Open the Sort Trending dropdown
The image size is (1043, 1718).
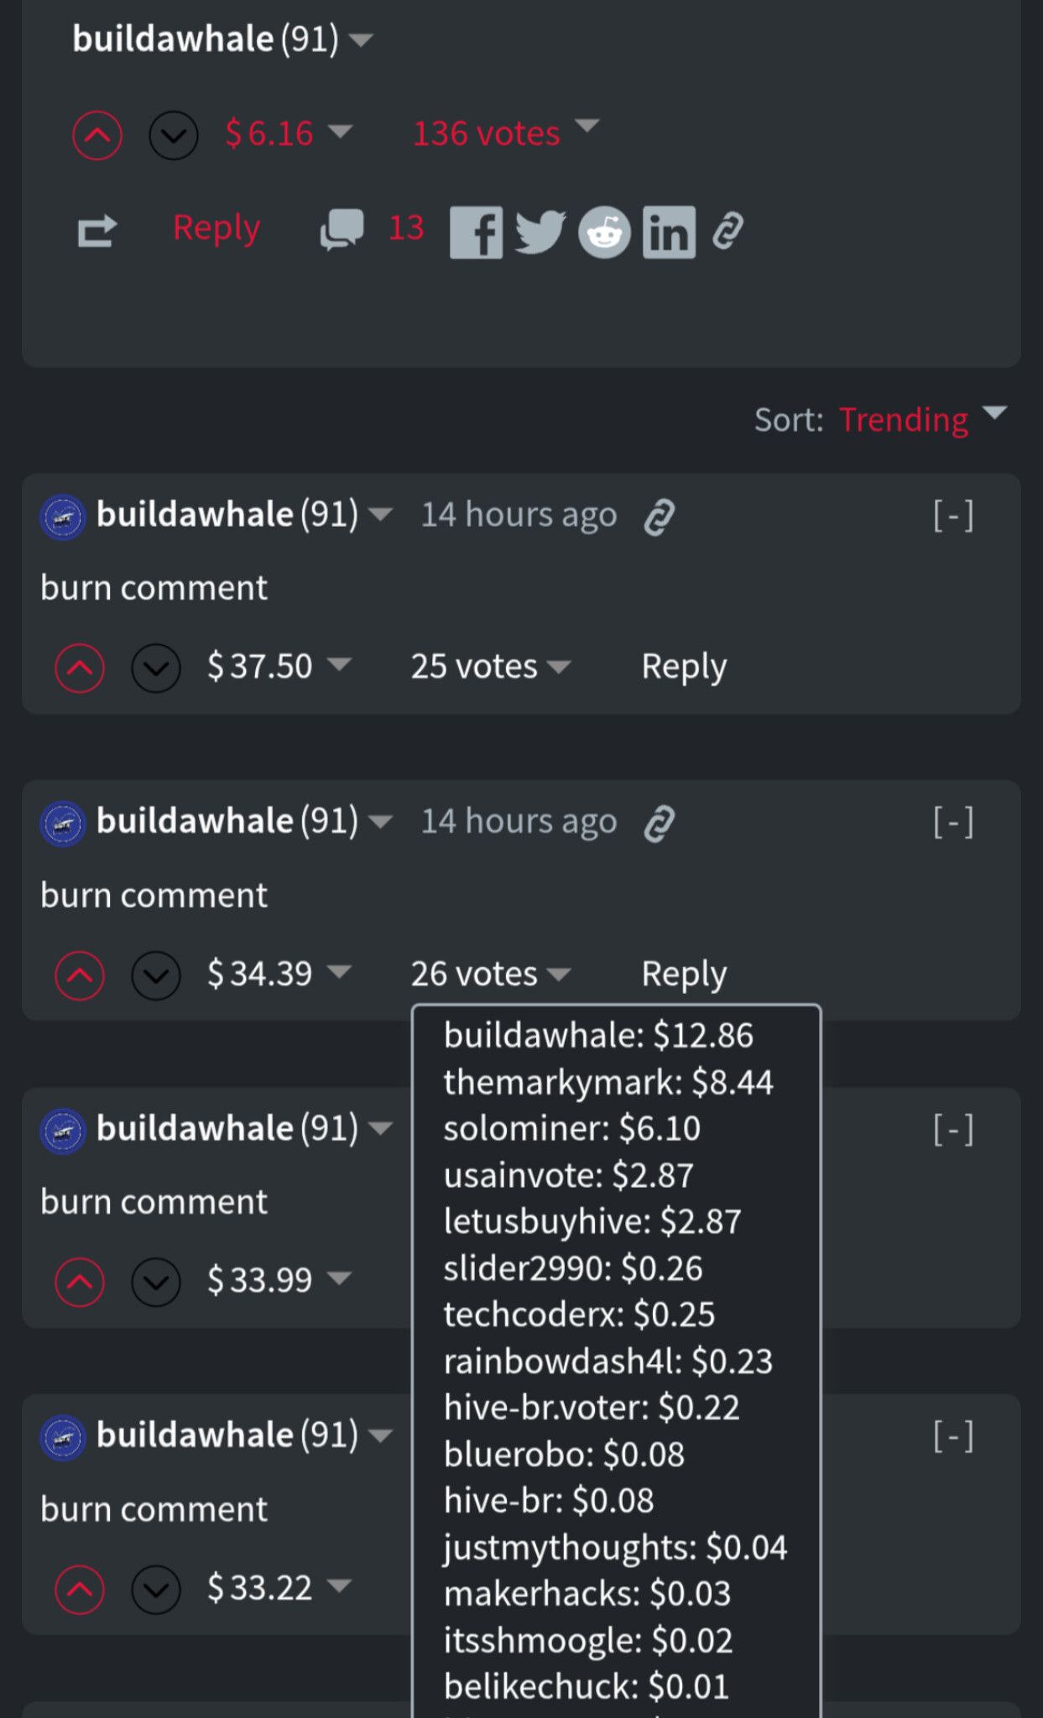921,419
